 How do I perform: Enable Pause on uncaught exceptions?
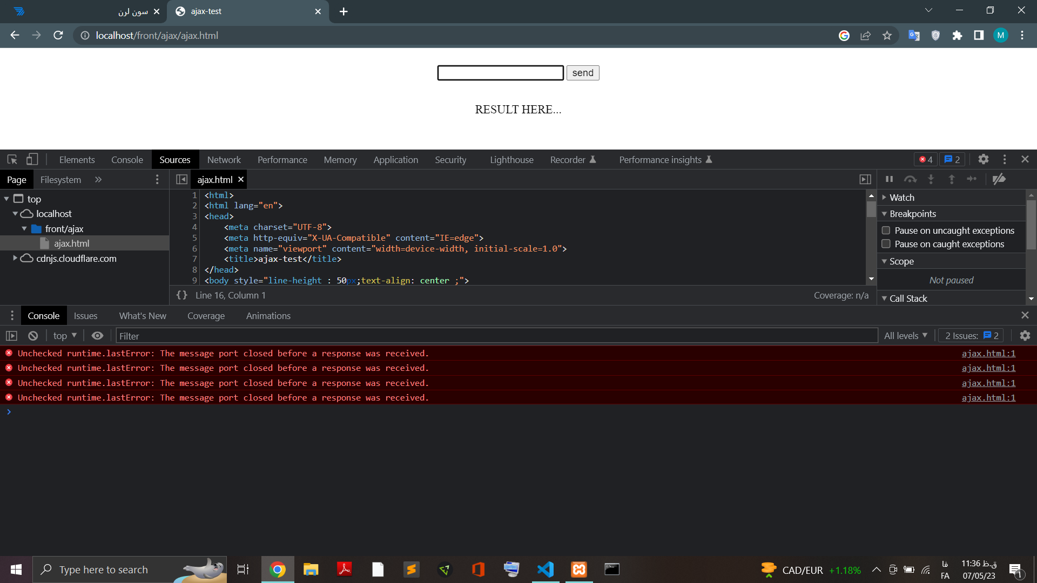[x=886, y=231]
